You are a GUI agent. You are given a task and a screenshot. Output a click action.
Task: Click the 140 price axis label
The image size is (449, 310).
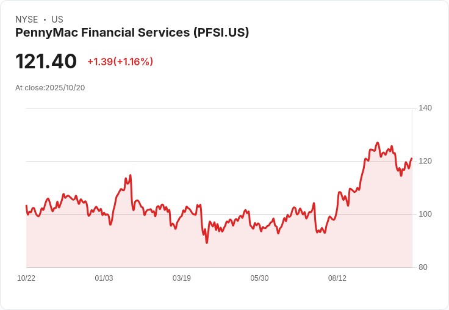tap(425, 108)
